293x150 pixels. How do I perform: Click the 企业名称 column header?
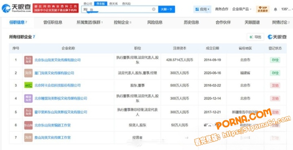pyautogui.click(x=68, y=48)
